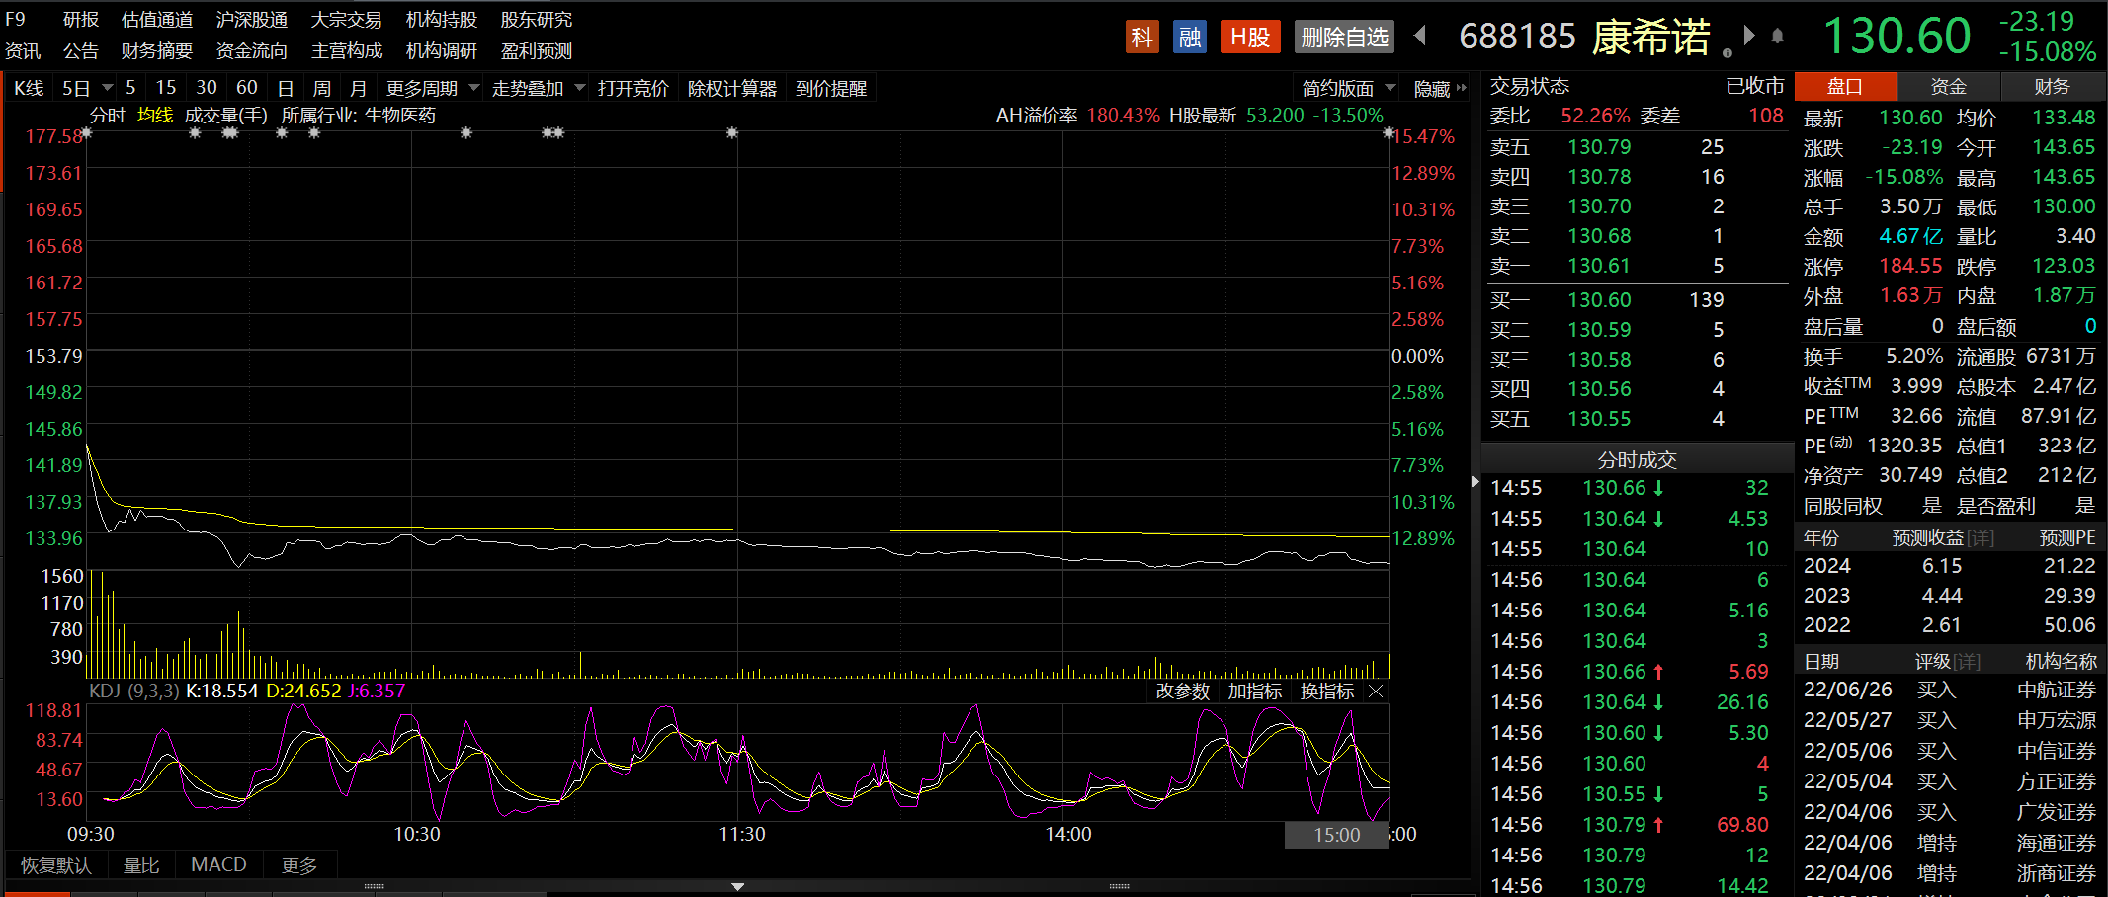
Task: Click the orange 科 badge icon
Action: tap(1141, 38)
